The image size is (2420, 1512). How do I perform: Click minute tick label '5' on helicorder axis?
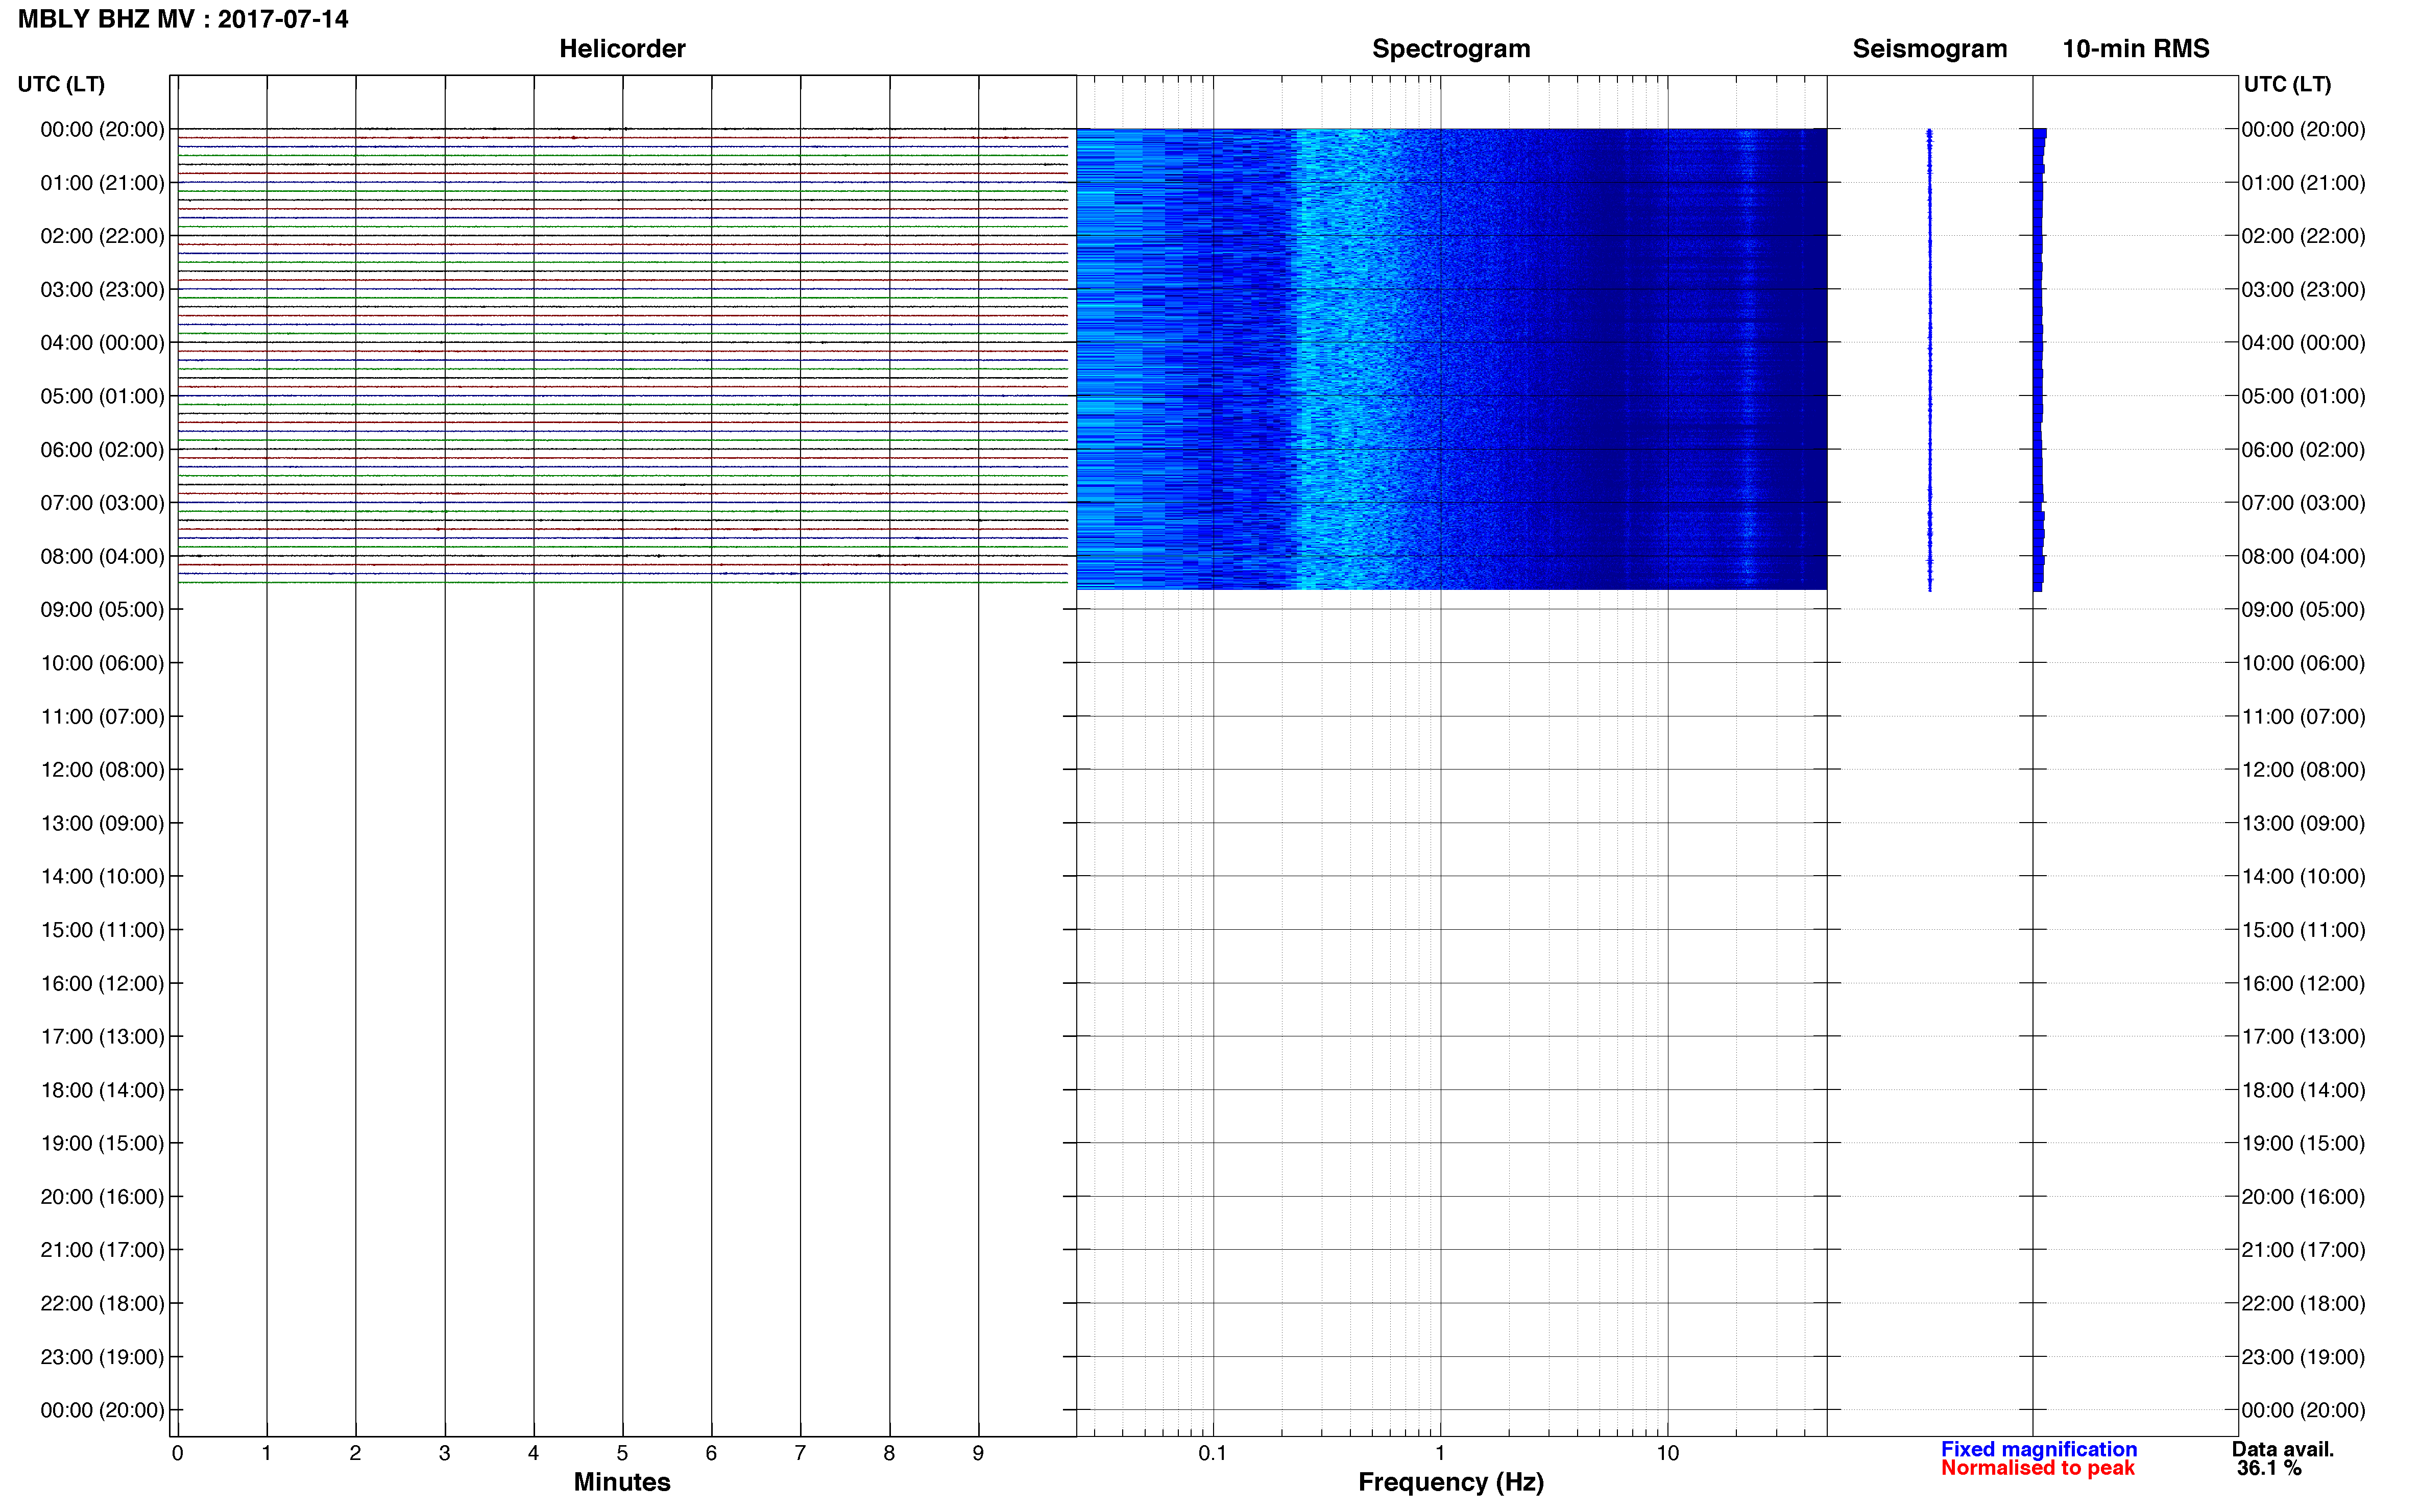click(622, 1454)
